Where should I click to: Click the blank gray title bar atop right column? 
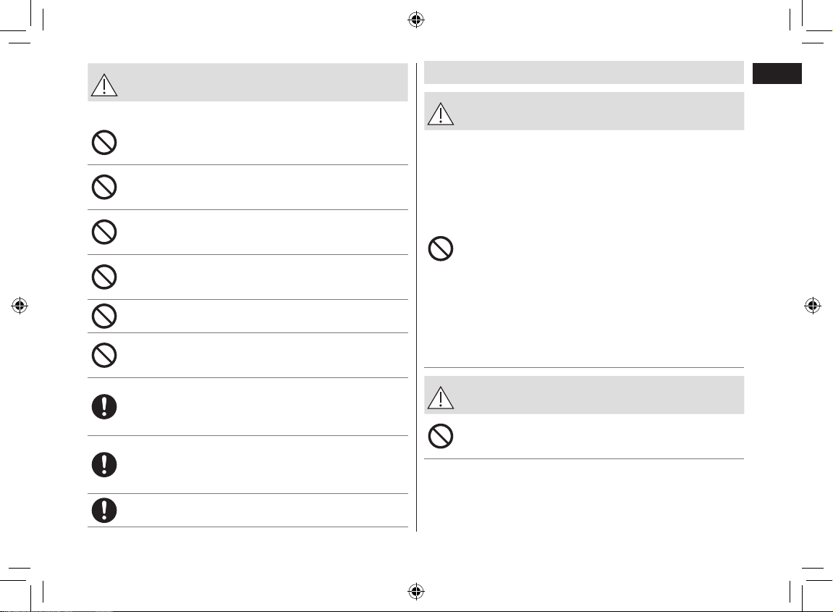coord(584,72)
